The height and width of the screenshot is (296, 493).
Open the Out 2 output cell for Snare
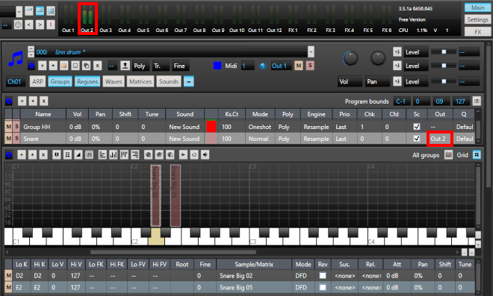coord(439,139)
